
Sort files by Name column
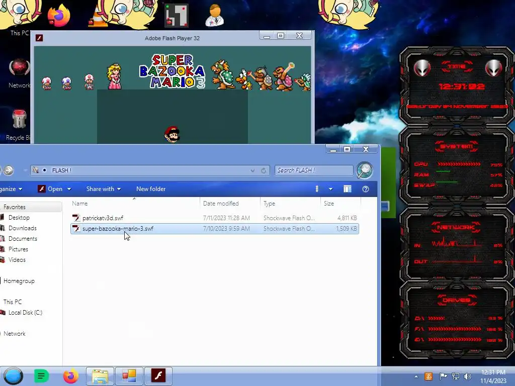tap(134, 204)
